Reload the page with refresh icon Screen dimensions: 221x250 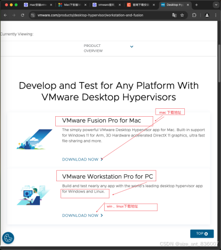click(22, 15)
